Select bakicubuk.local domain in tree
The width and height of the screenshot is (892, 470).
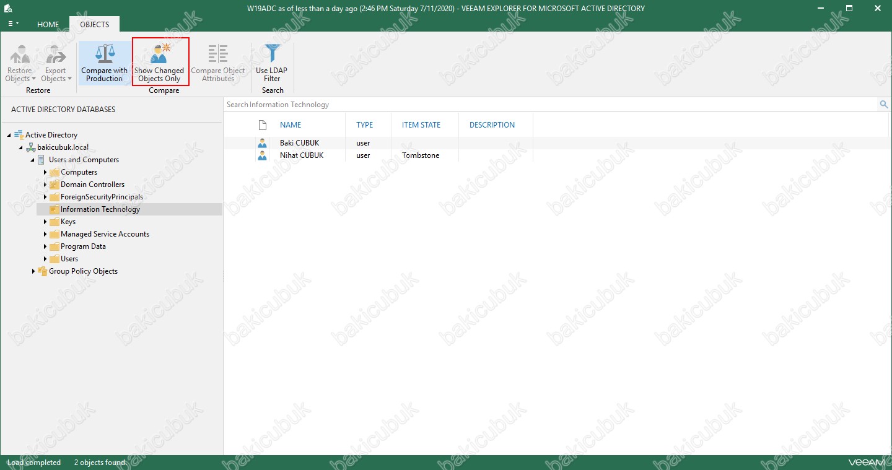[x=63, y=147]
